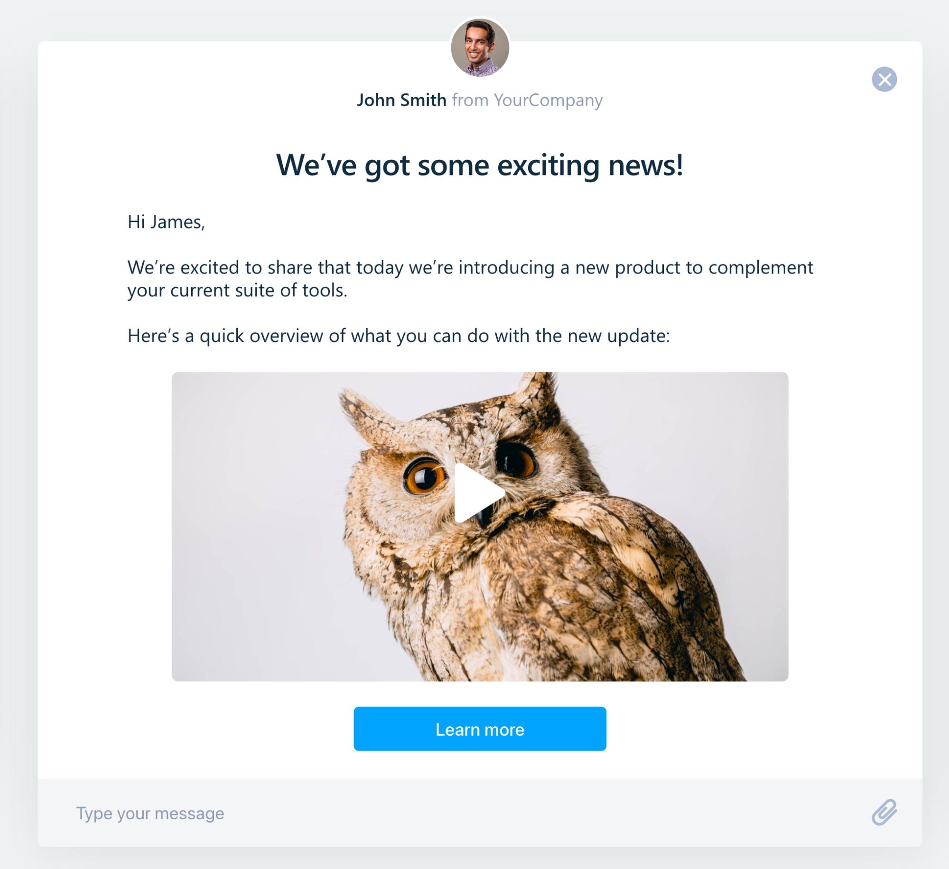This screenshot has width=949, height=869.
Task: Click the paperclip attachment icon
Action: point(884,813)
